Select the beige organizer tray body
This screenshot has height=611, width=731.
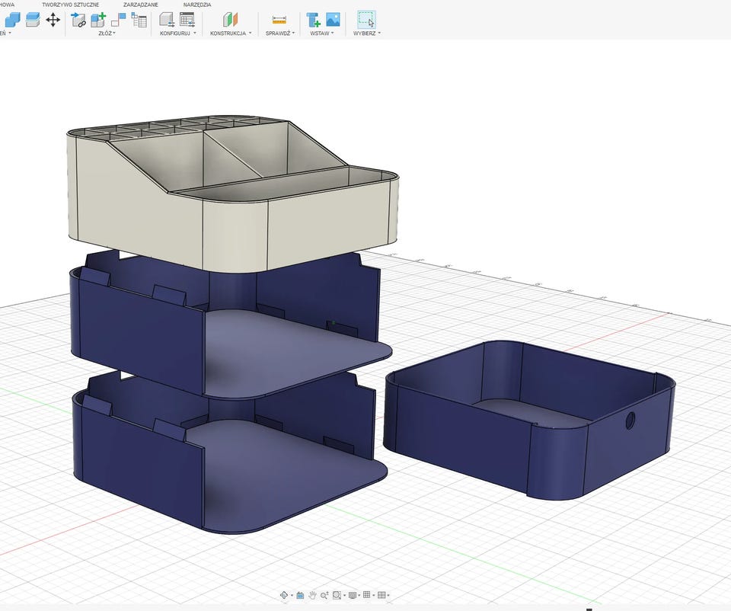[233, 194]
